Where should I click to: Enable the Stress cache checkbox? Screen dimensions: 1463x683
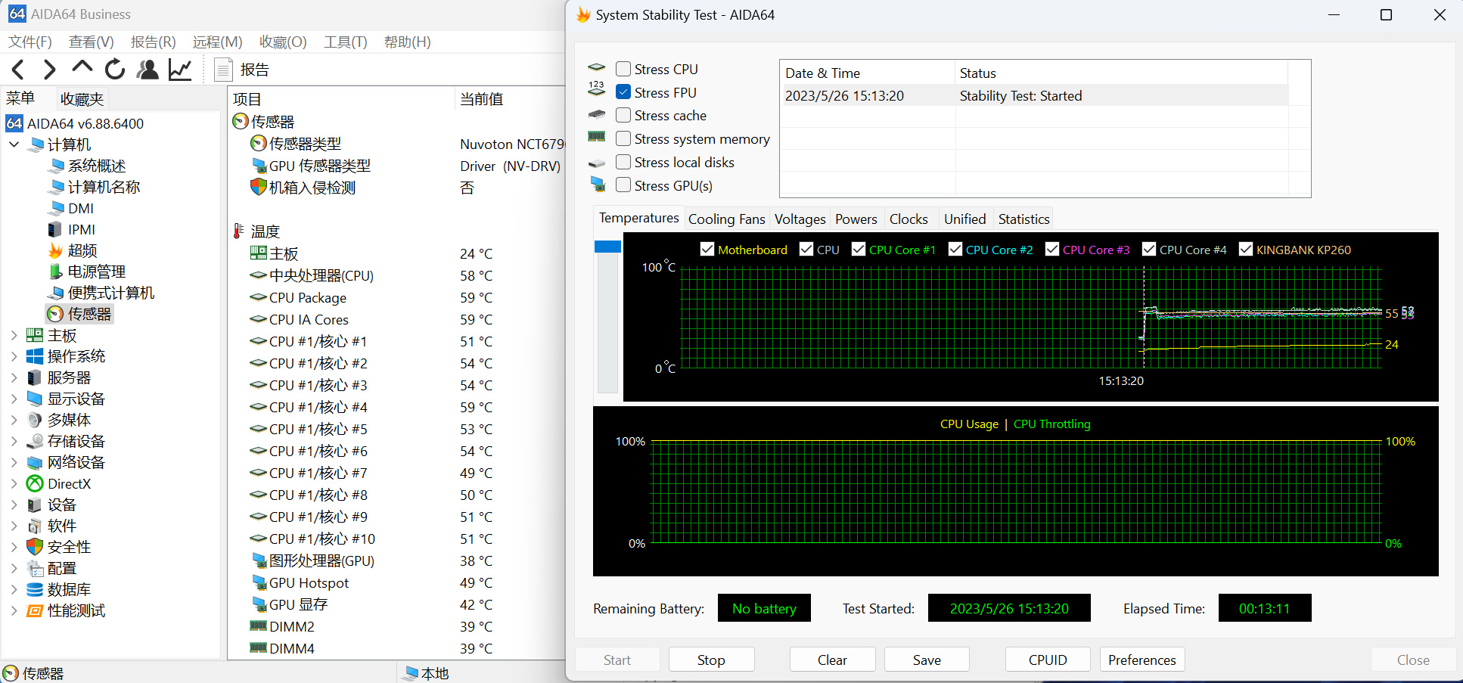tap(623, 115)
